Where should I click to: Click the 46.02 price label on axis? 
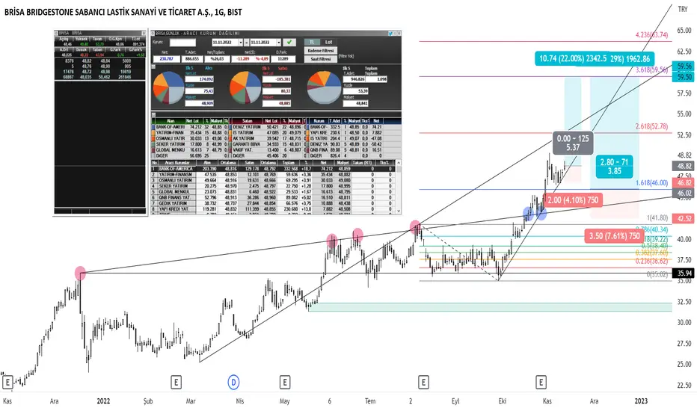click(684, 193)
